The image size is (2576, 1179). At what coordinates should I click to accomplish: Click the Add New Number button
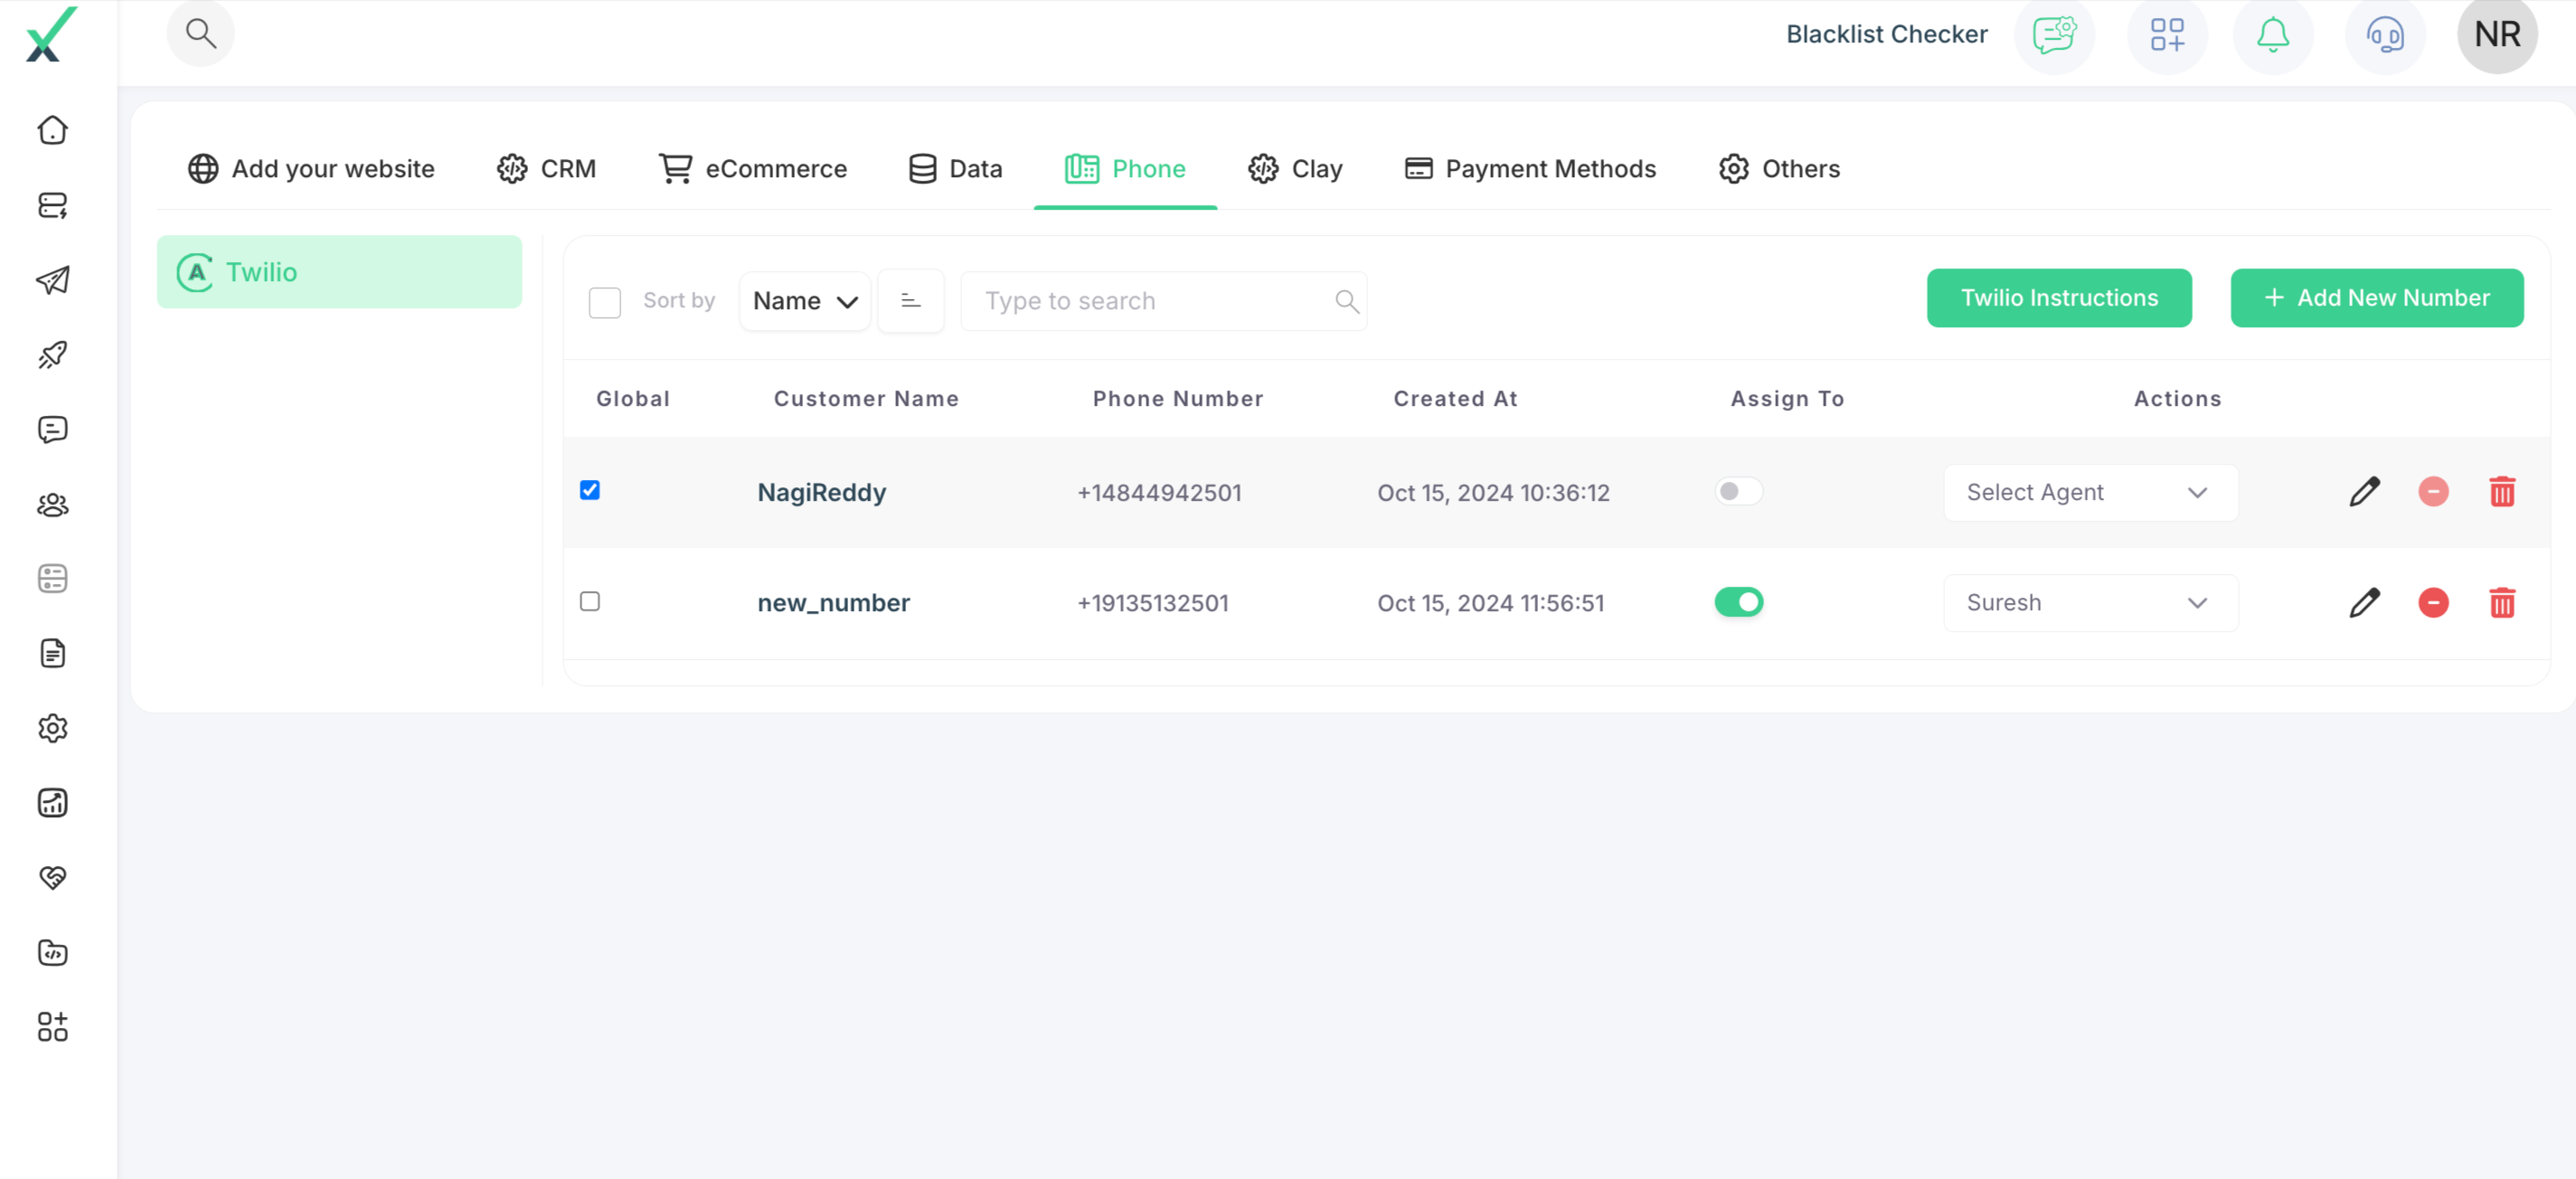tap(2376, 298)
